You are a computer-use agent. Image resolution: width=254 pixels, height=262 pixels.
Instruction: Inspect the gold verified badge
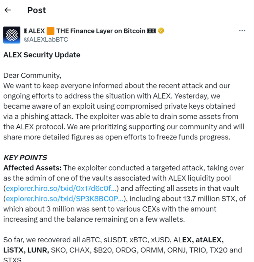[161, 31]
